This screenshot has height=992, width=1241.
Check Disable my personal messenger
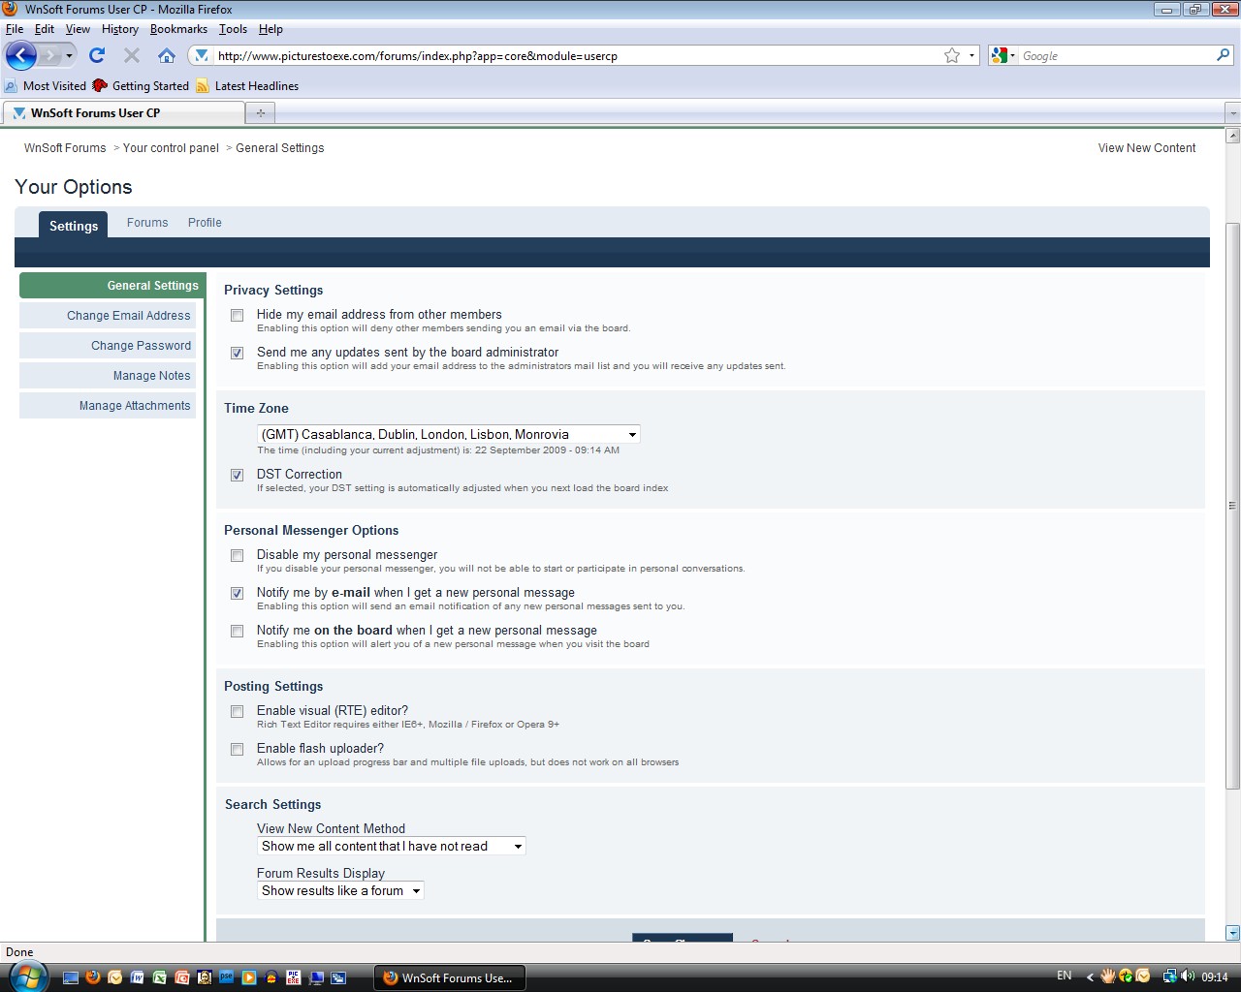[x=237, y=555]
